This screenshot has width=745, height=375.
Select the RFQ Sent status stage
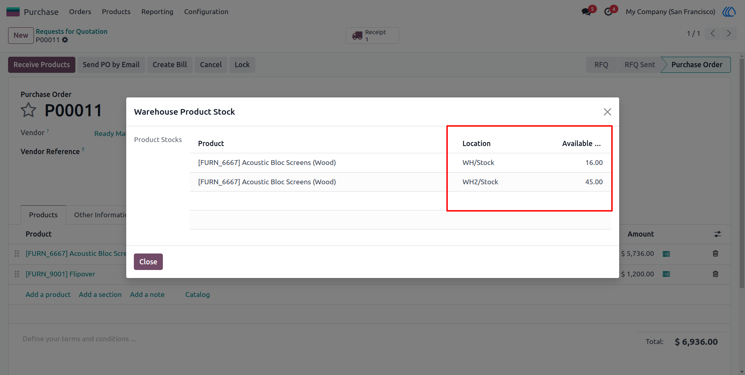[x=640, y=65]
